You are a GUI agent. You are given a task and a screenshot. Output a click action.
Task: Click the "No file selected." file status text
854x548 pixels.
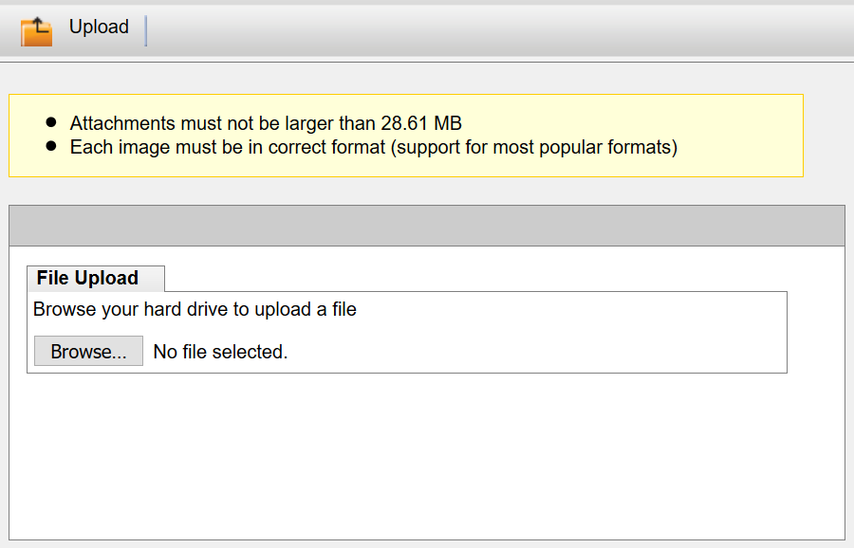tap(220, 352)
